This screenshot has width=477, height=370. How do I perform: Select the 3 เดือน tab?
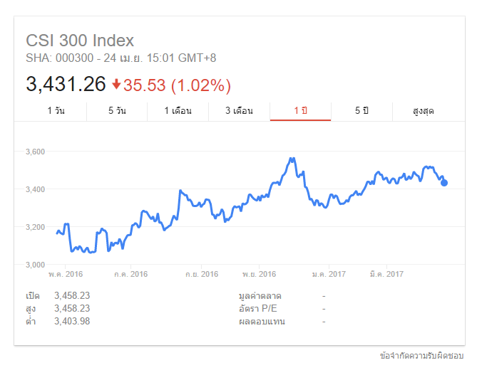[239, 111]
